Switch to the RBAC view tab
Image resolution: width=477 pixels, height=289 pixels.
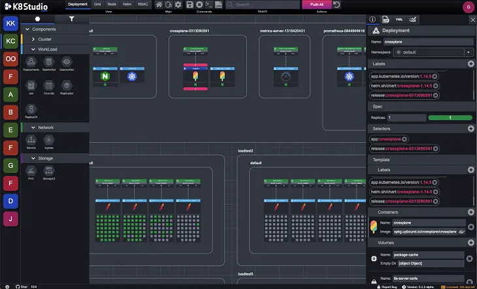point(143,5)
